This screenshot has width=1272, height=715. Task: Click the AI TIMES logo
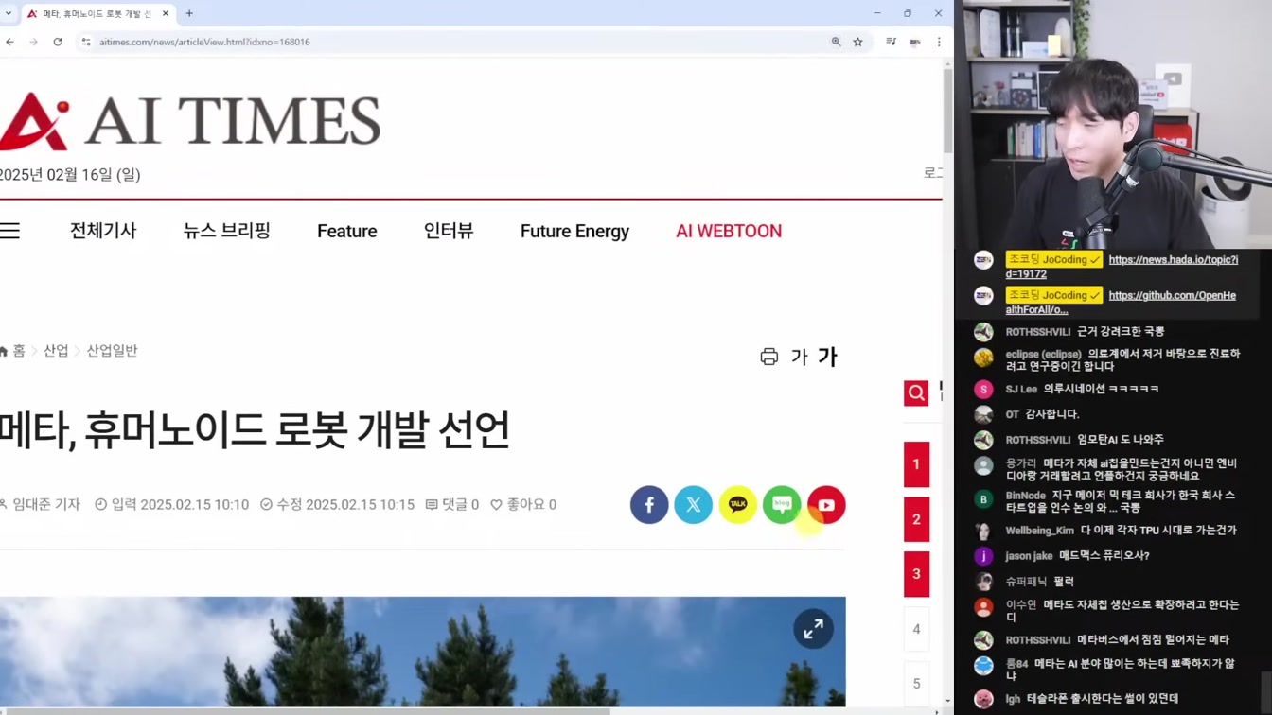[x=189, y=121]
